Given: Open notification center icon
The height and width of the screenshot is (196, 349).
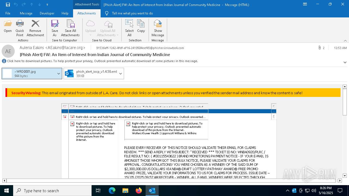Looking at the screenshot, I should point(340,191).
